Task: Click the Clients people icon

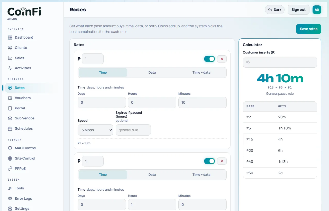Action: [10, 48]
